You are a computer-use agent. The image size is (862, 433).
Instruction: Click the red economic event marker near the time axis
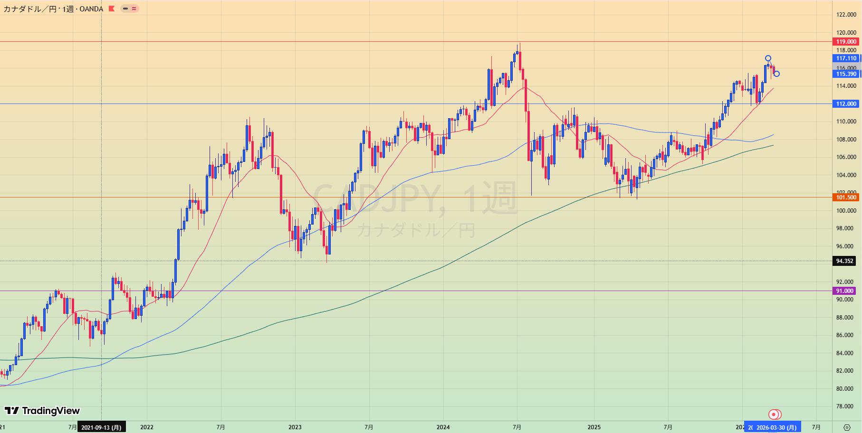pyautogui.click(x=774, y=414)
